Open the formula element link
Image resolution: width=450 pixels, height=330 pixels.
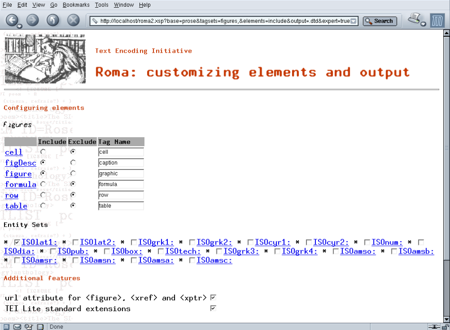(x=20, y=184)
